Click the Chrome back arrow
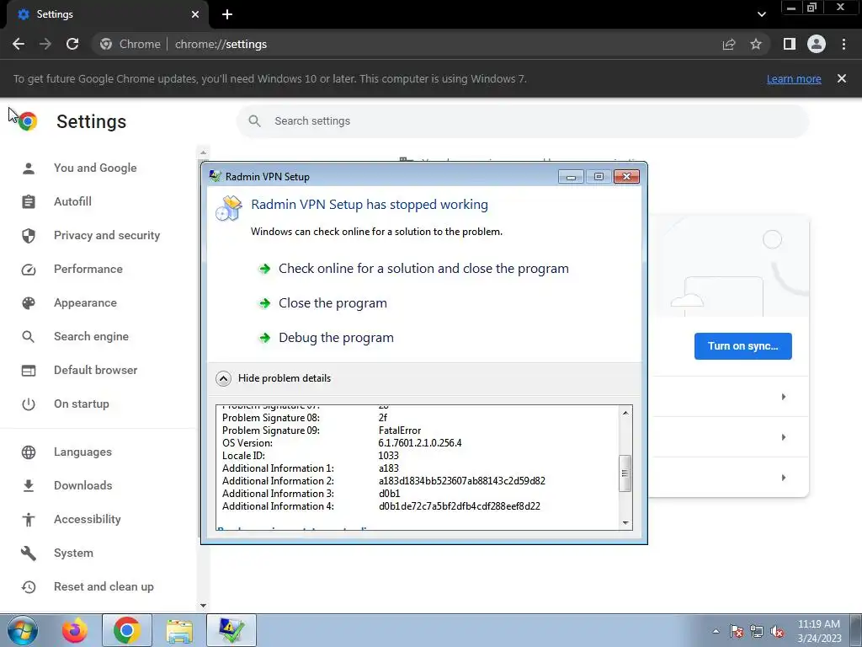 (x=19, y=44)
